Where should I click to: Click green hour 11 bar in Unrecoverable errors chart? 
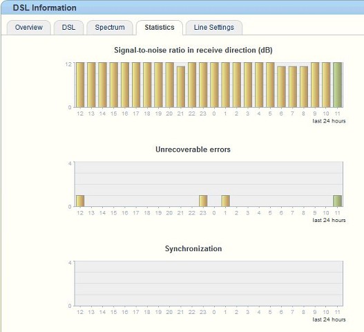pyautogui.click(x=337, y=201)
